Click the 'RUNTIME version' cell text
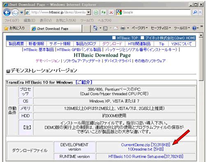Screen dimensions: 206x162 [74, 157]
